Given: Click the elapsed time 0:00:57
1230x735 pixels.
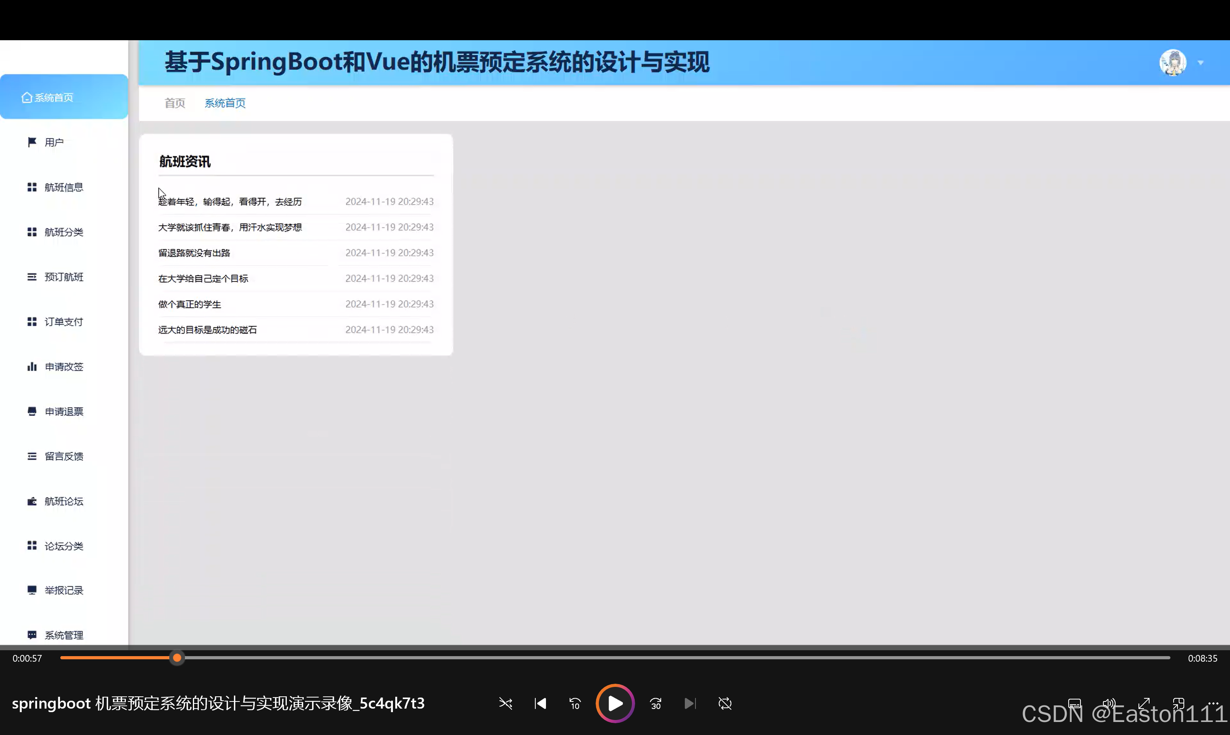Looking at the screenshot, I should 27,658.
